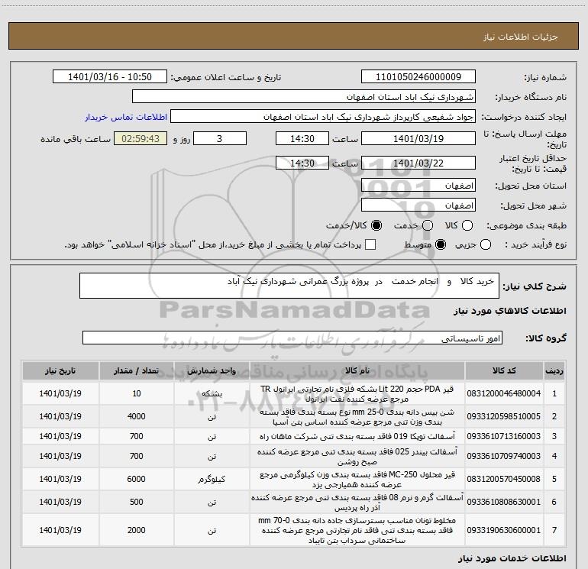Click the شن بیس product name in row 2
This screenshot has width=588, height=569.
click(x=357, y=417)
